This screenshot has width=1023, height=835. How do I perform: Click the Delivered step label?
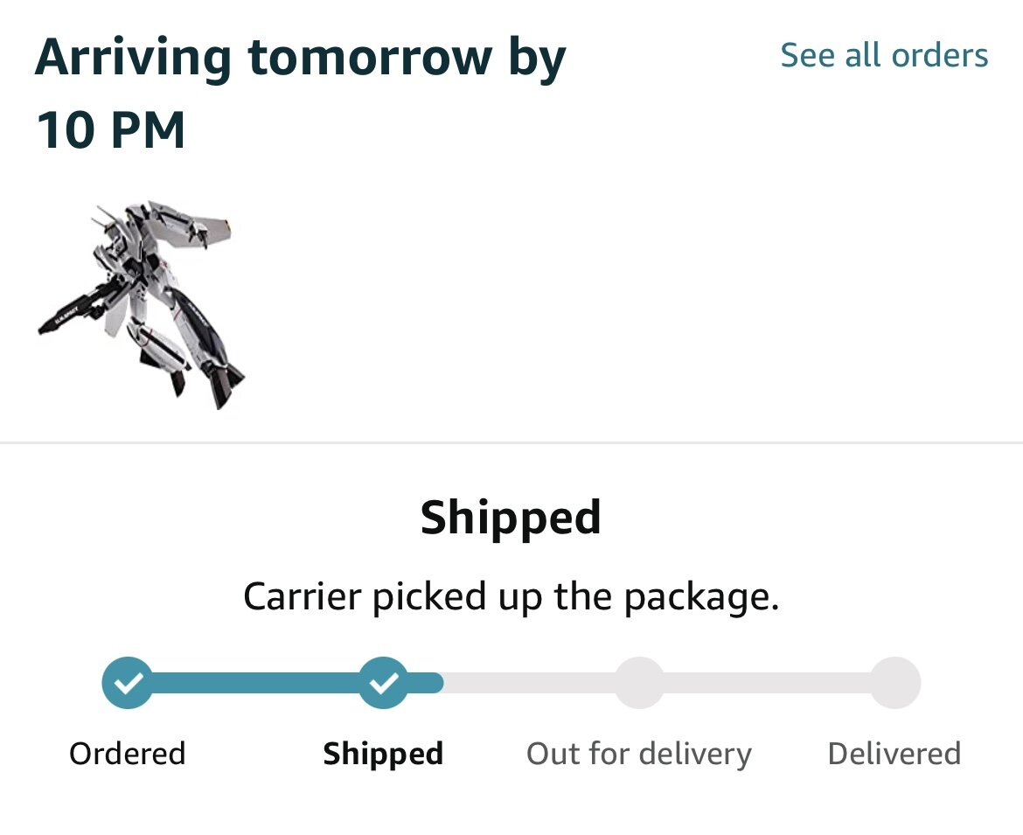(x=894, y=754)
